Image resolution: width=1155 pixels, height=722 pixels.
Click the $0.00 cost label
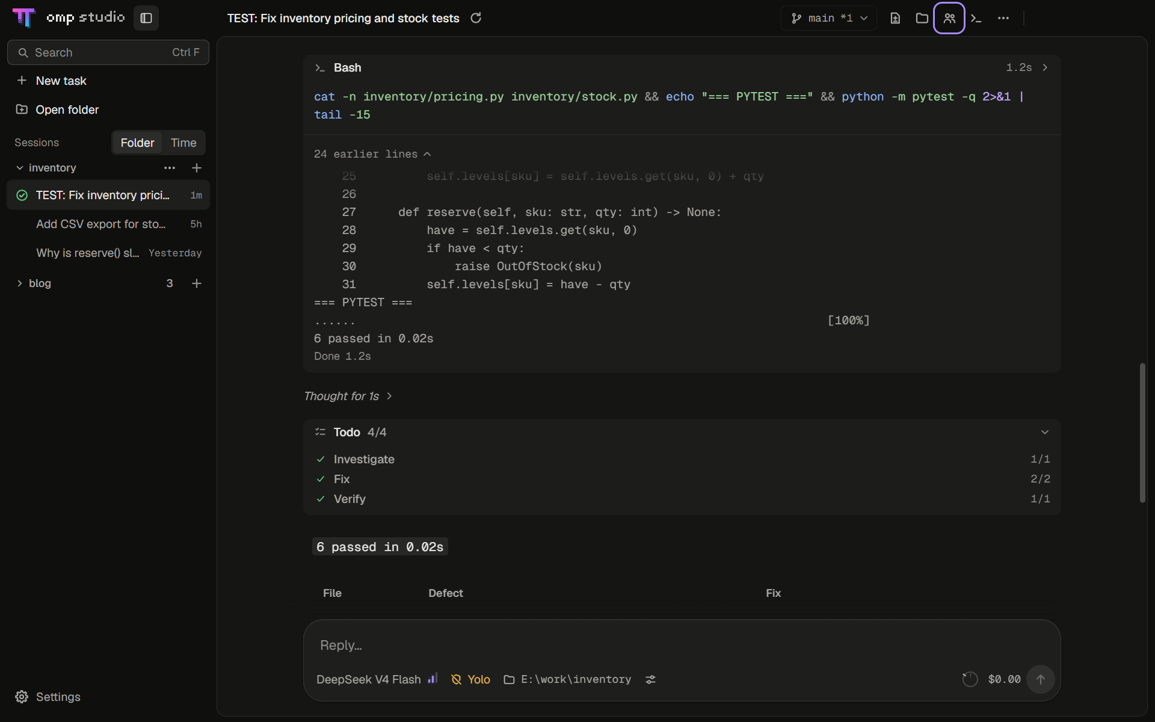[x=1004, y=679]
